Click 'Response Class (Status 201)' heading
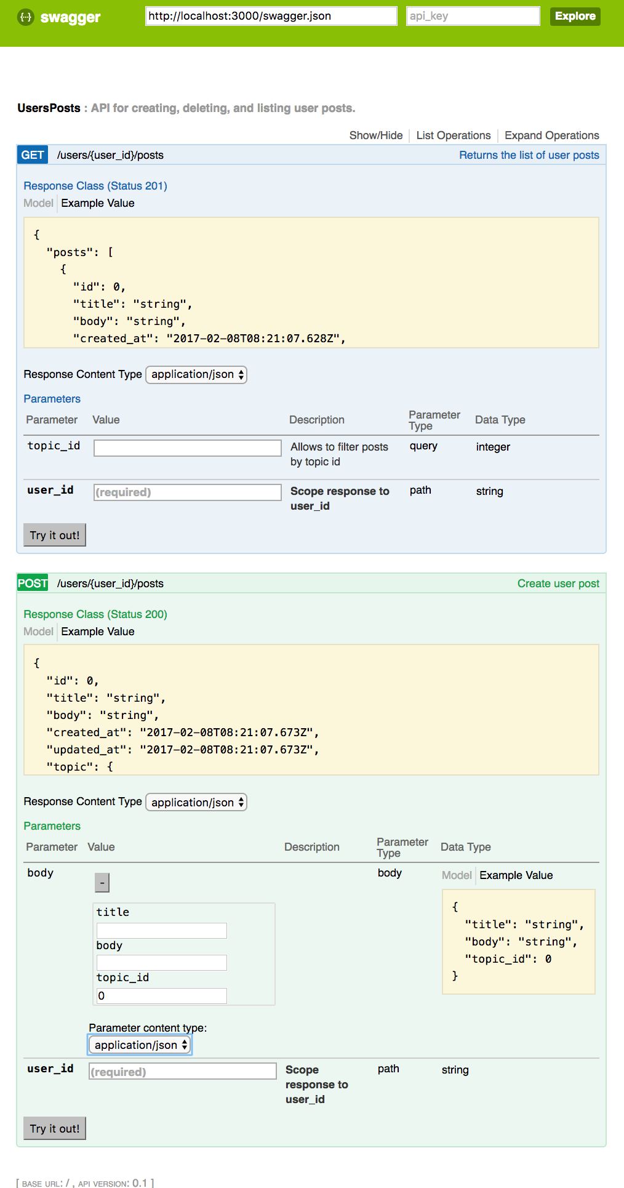 coord(95,186)
